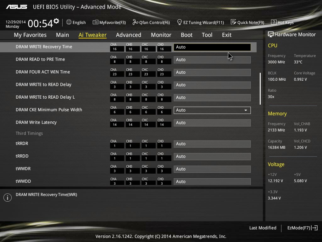This screenshot has height=242, width=322.
Task: Select DRAM WRITE Recovery Time row label
Action: click(44, 47)
